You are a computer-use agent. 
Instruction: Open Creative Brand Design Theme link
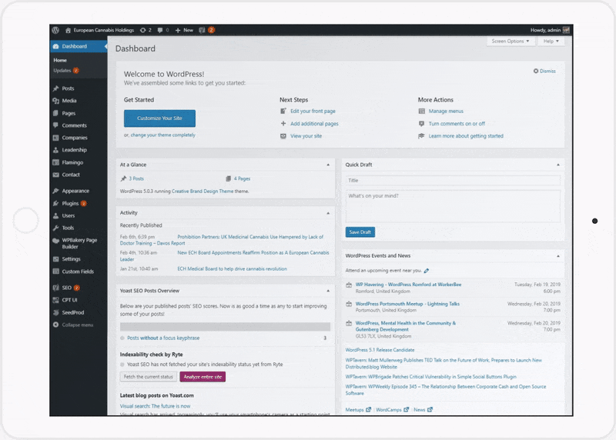(x=203, y=191)
